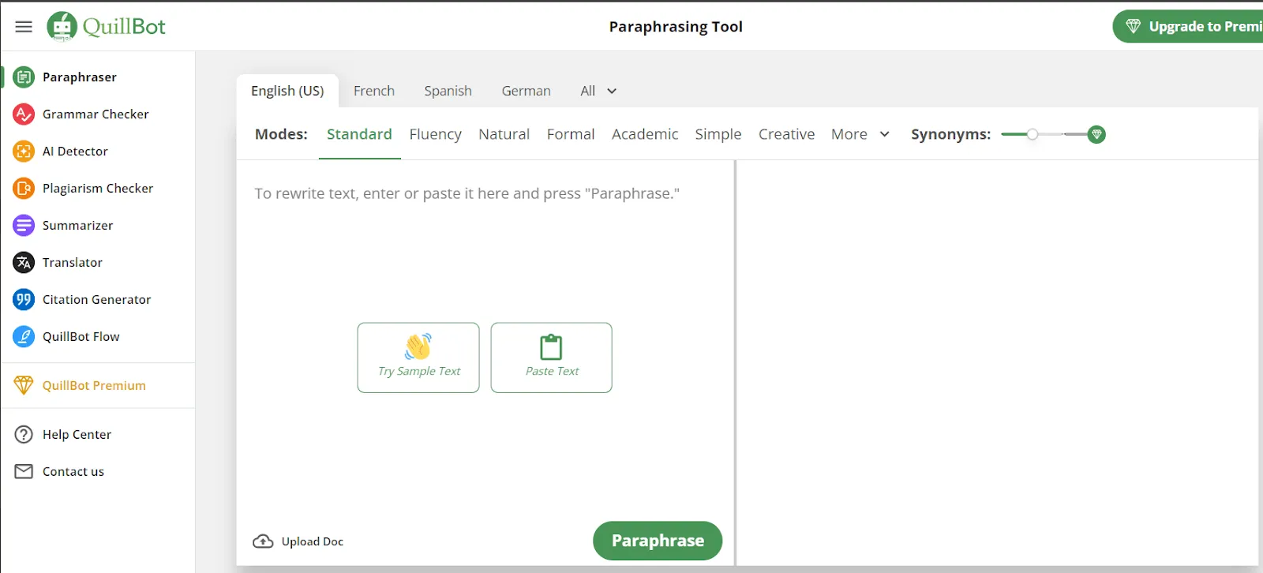Click the green Paraphrase button
The width and height of the screenshot is (1263, 573).
click(658, 541)
